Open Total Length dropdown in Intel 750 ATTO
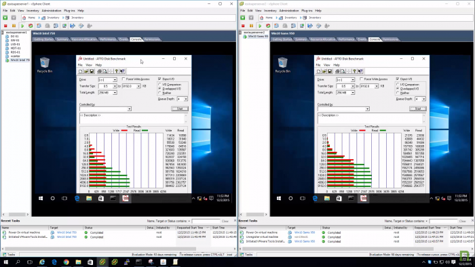 pos(115,93)
